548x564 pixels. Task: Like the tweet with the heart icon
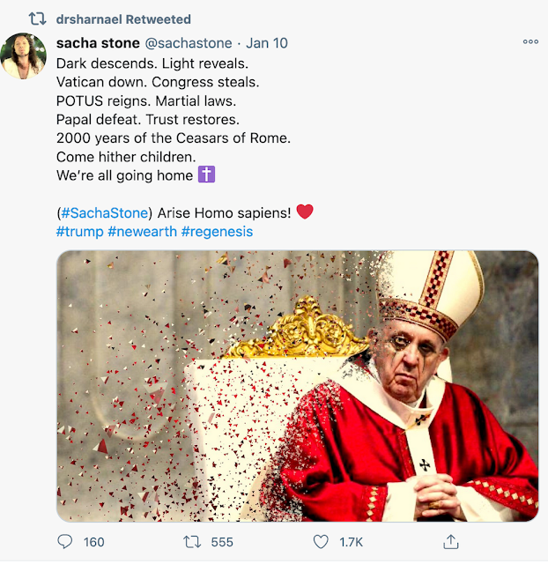tap(322, 542)
